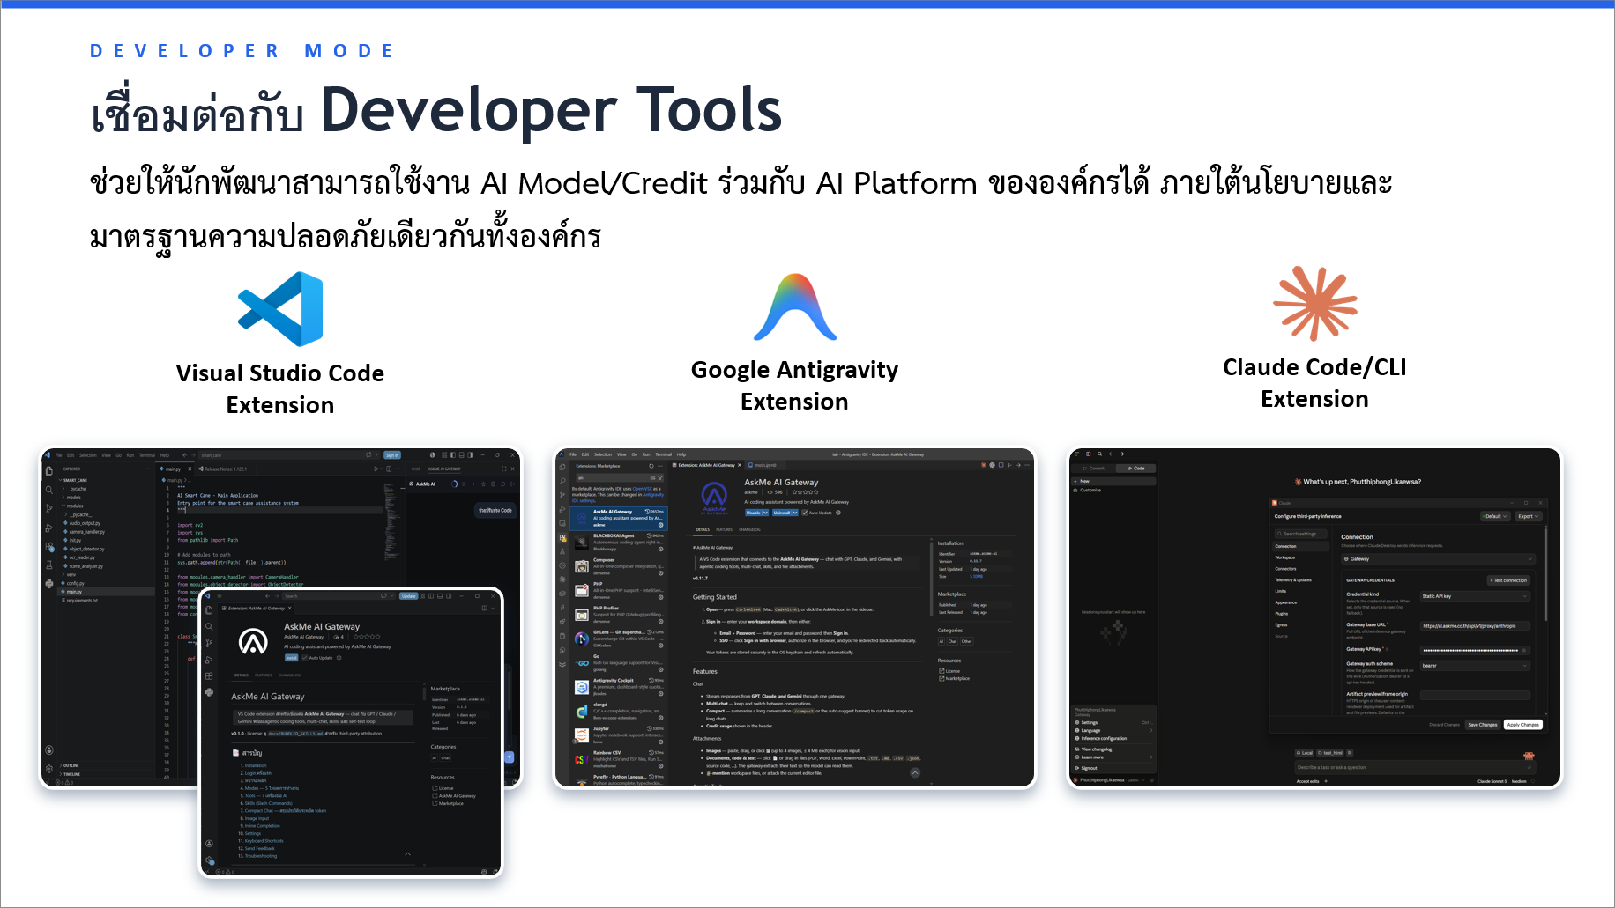The image size is (1615, 908).
Task: Click gear beside Auto Update in VS Code extension page
Action: pyautogui.click(x=339, y=658)
